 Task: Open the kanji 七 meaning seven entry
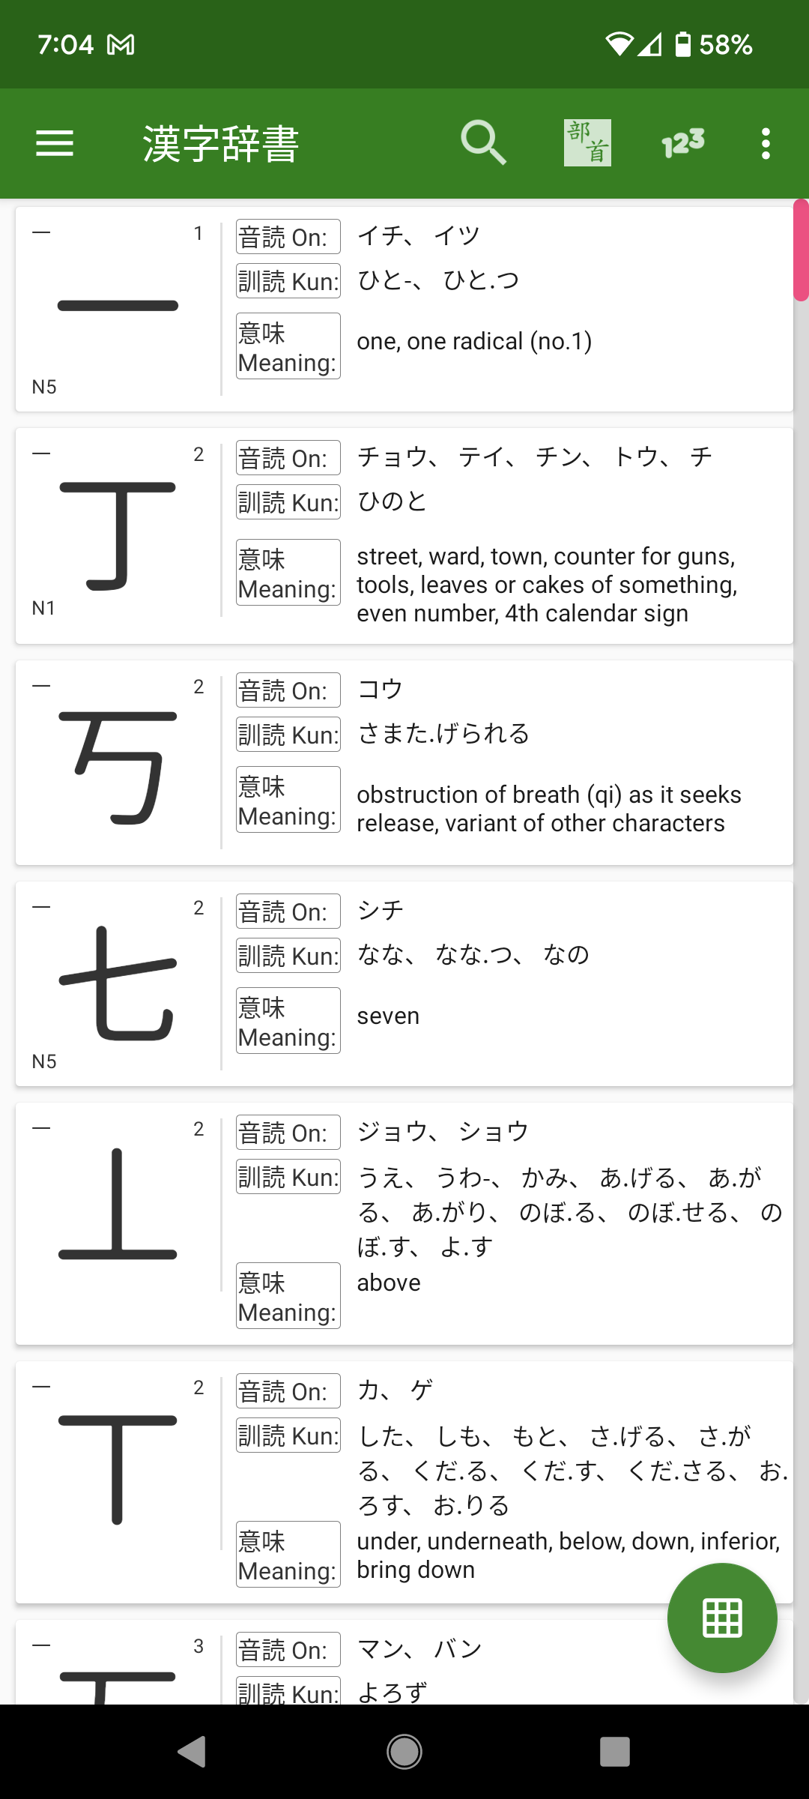404,983
